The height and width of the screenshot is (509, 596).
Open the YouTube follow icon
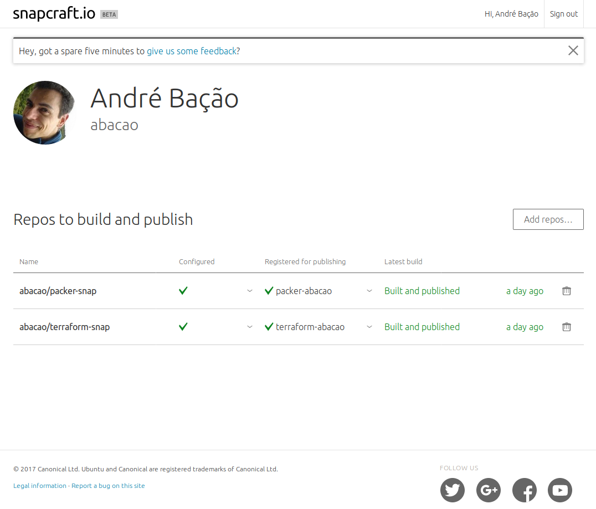pyautogui.click(x=560, y=490)
